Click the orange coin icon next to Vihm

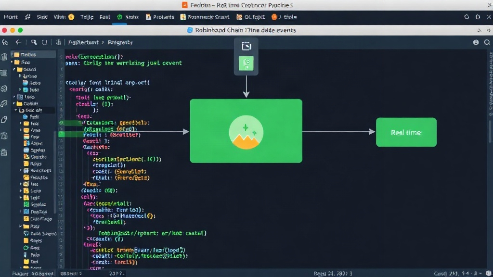pos(71,17)
